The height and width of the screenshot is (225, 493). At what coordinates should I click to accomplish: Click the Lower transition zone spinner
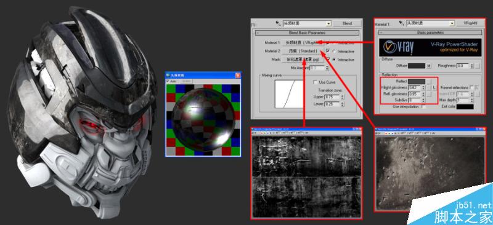(342, 104)
